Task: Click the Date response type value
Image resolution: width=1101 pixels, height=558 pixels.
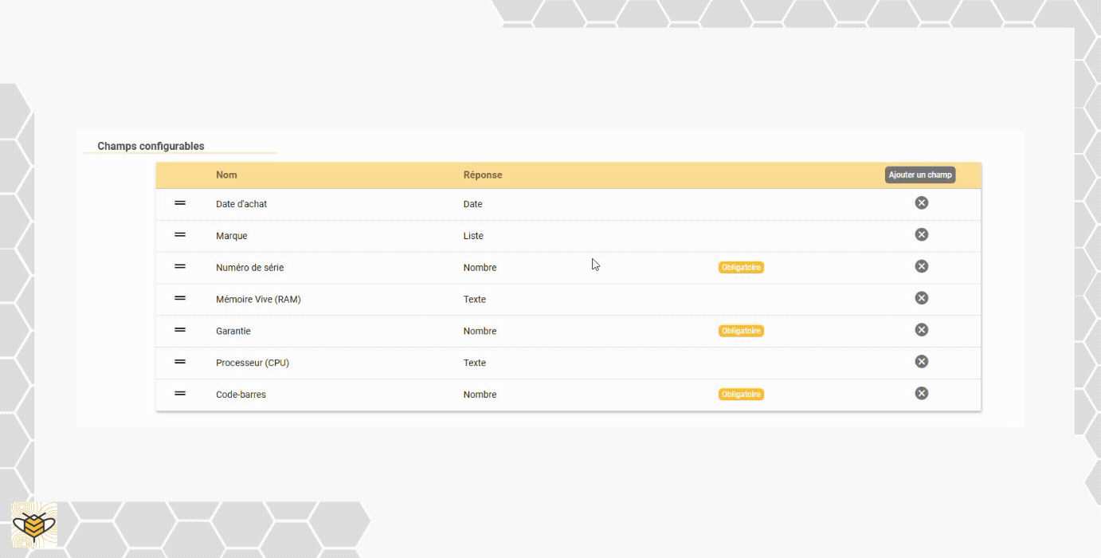Action: 473,204
